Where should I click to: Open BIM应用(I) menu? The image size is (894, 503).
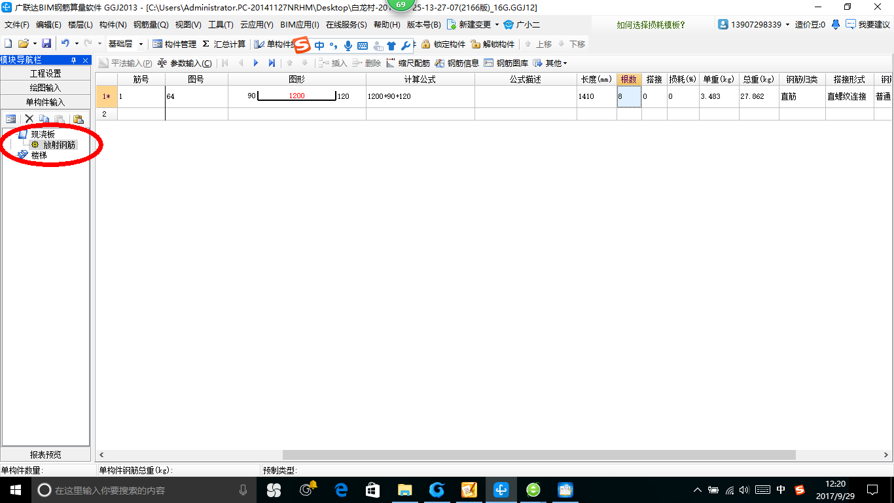pyautogui.click(x=299, y=25)
